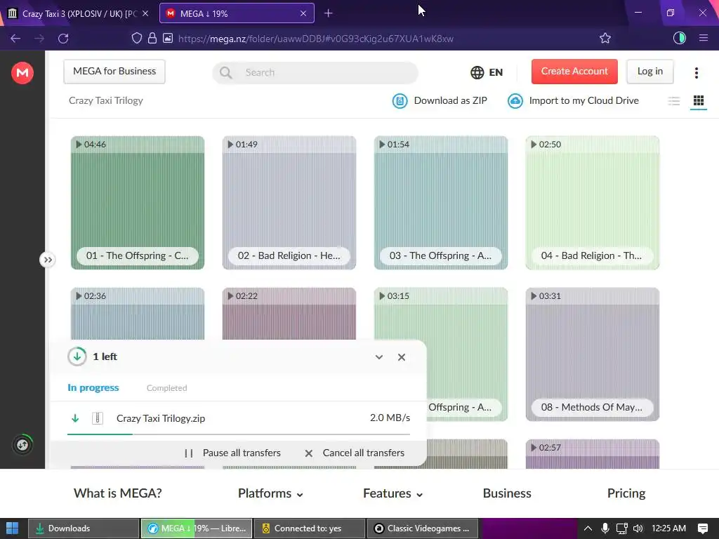Switch to list view
This screenshot has height=539, width=719.
point(673,101)
